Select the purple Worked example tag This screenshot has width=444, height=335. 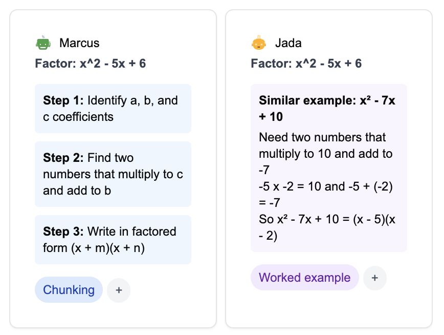[304, 278]
